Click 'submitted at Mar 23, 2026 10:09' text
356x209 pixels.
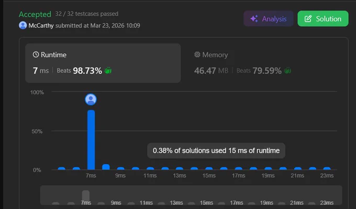coord(97,26)
